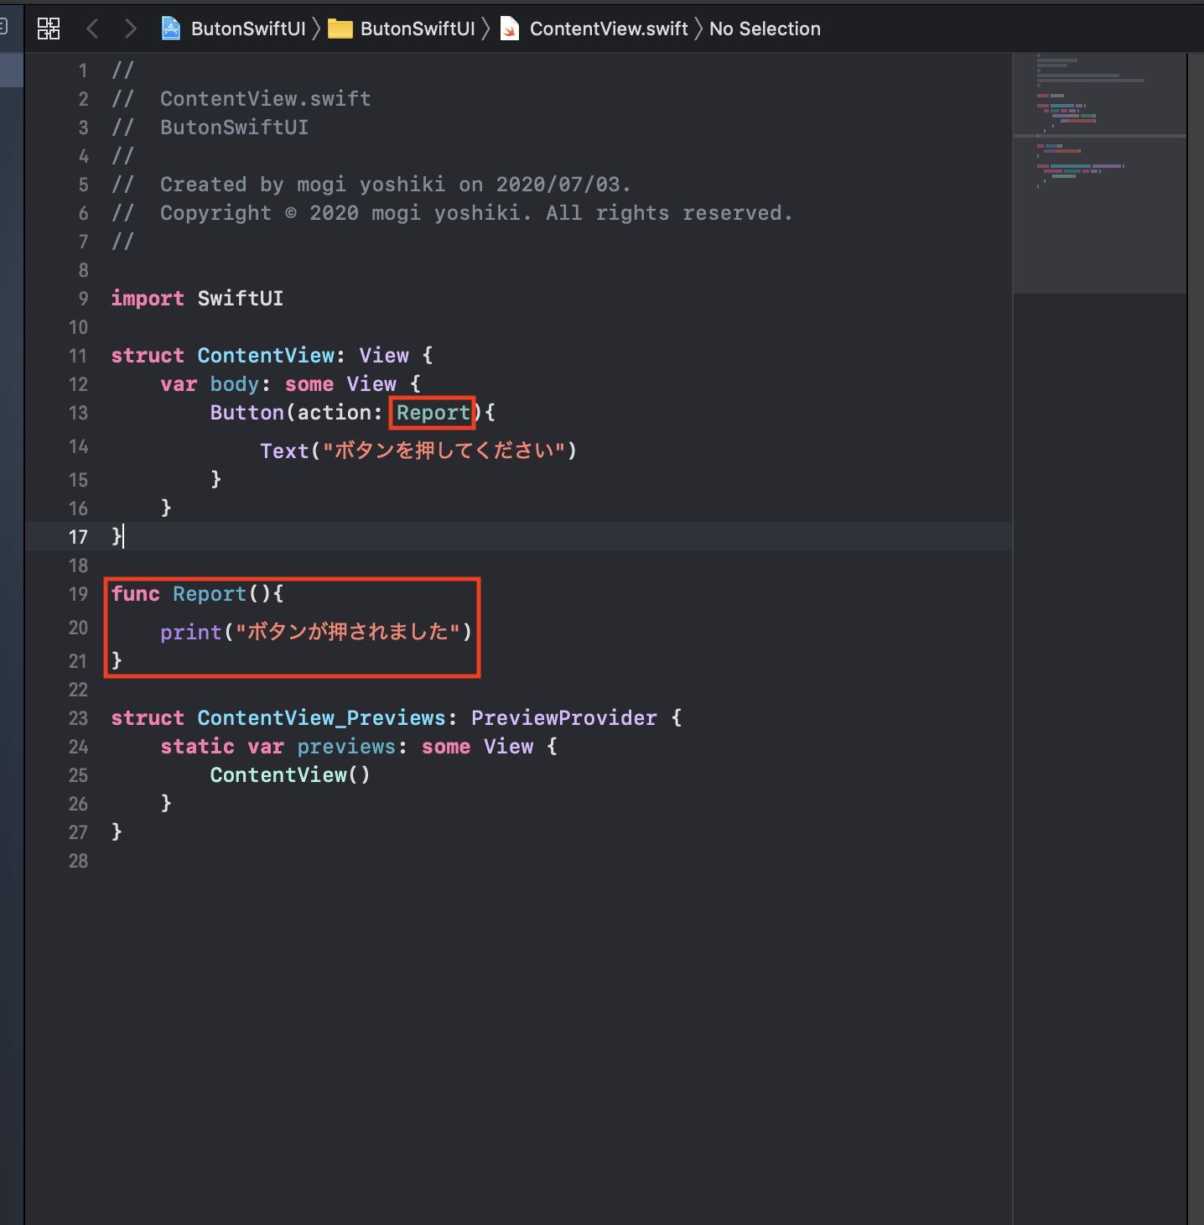The height and width of the screenshot is (1225, 1204).
Task: Click the 'func' keyword on line 19
Action: pos(135,594)
